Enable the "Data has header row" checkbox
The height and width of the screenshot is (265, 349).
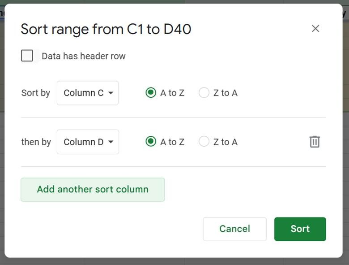pyautogui.click(x=27, y=56)
